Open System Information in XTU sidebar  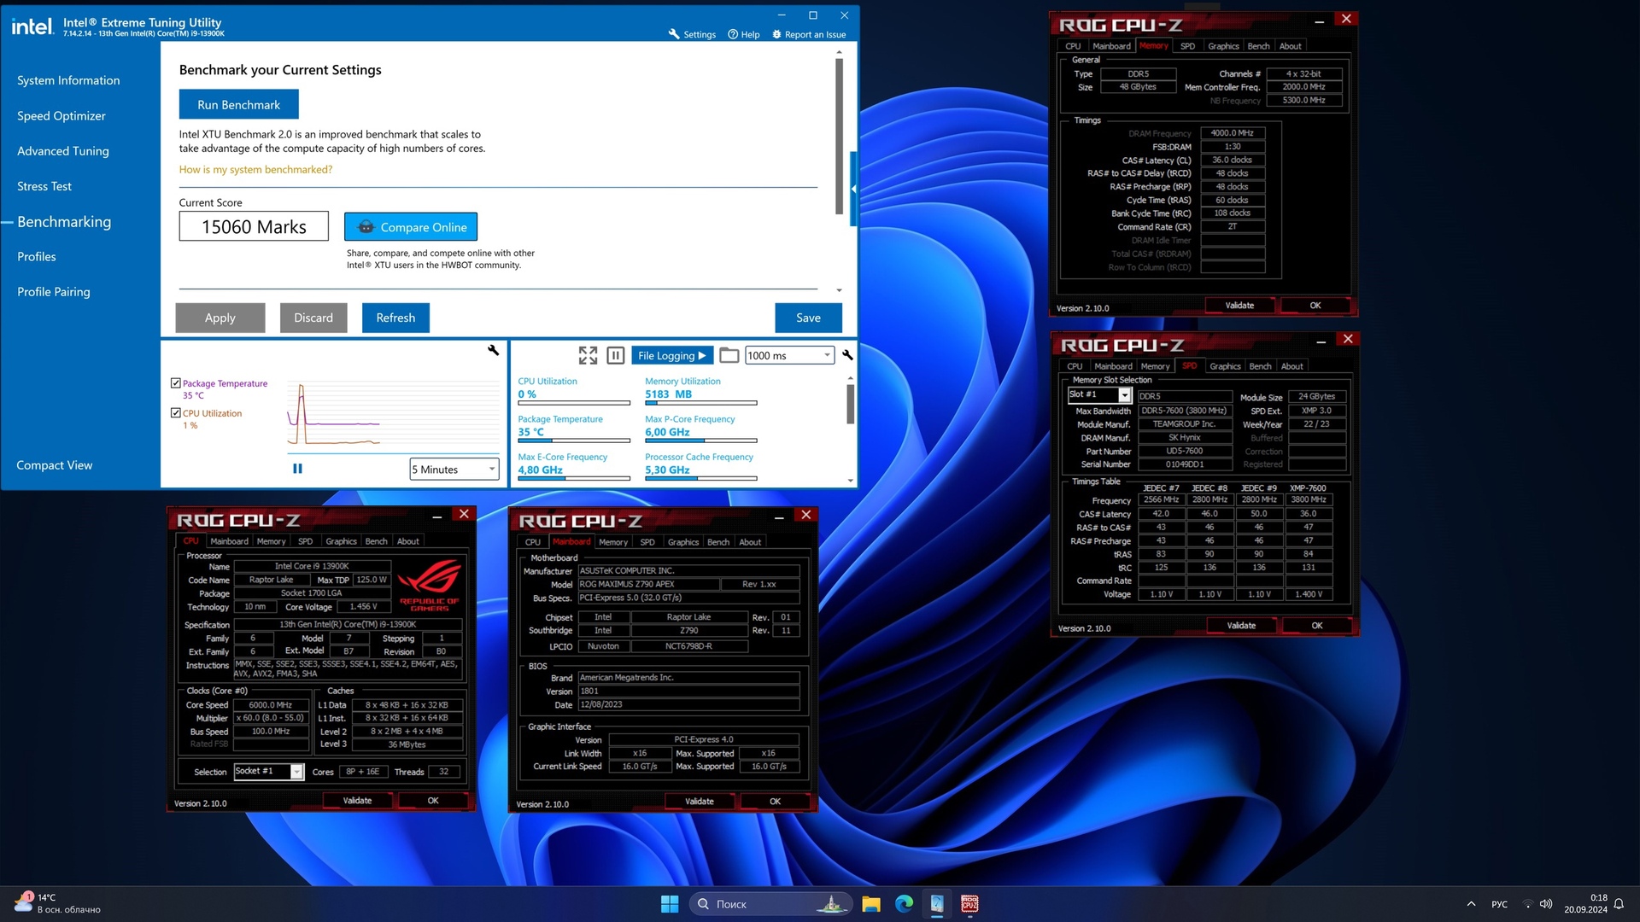click(x=68, y=80)
